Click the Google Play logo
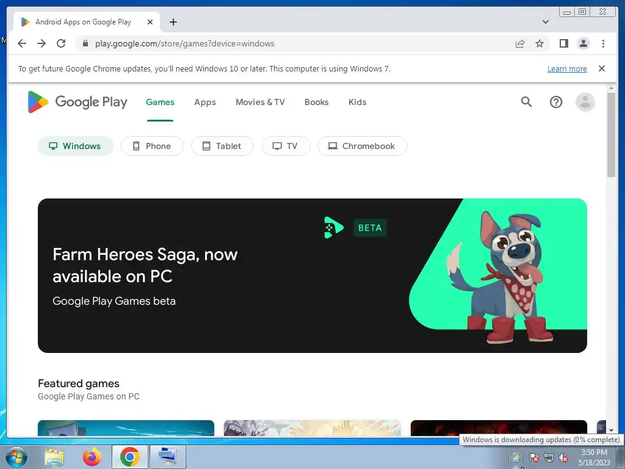 [78, 102]
